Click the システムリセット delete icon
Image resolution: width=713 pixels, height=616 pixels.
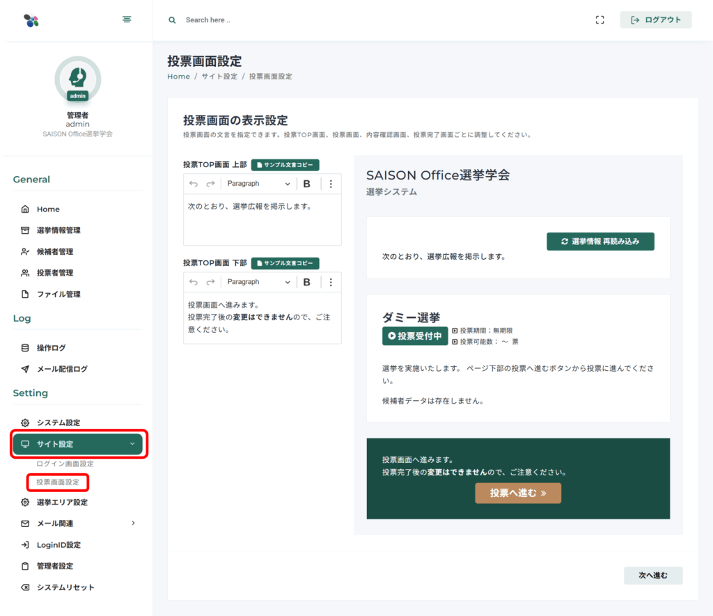click(x=25, y=588)
